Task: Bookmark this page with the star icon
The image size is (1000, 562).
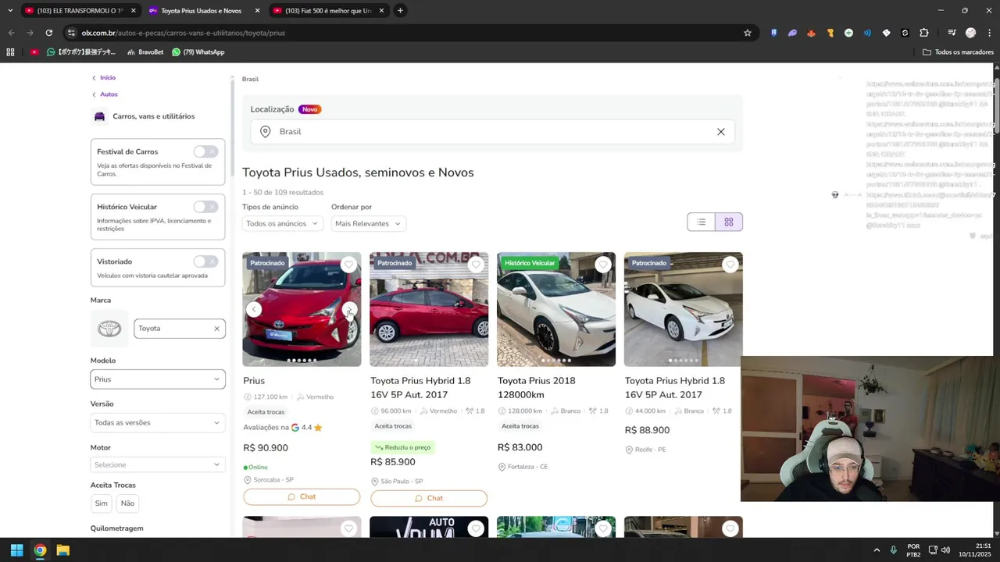Action: (x=748, y=33)
